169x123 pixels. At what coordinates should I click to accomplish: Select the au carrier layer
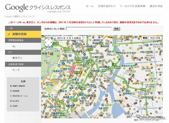pos(23,46)
